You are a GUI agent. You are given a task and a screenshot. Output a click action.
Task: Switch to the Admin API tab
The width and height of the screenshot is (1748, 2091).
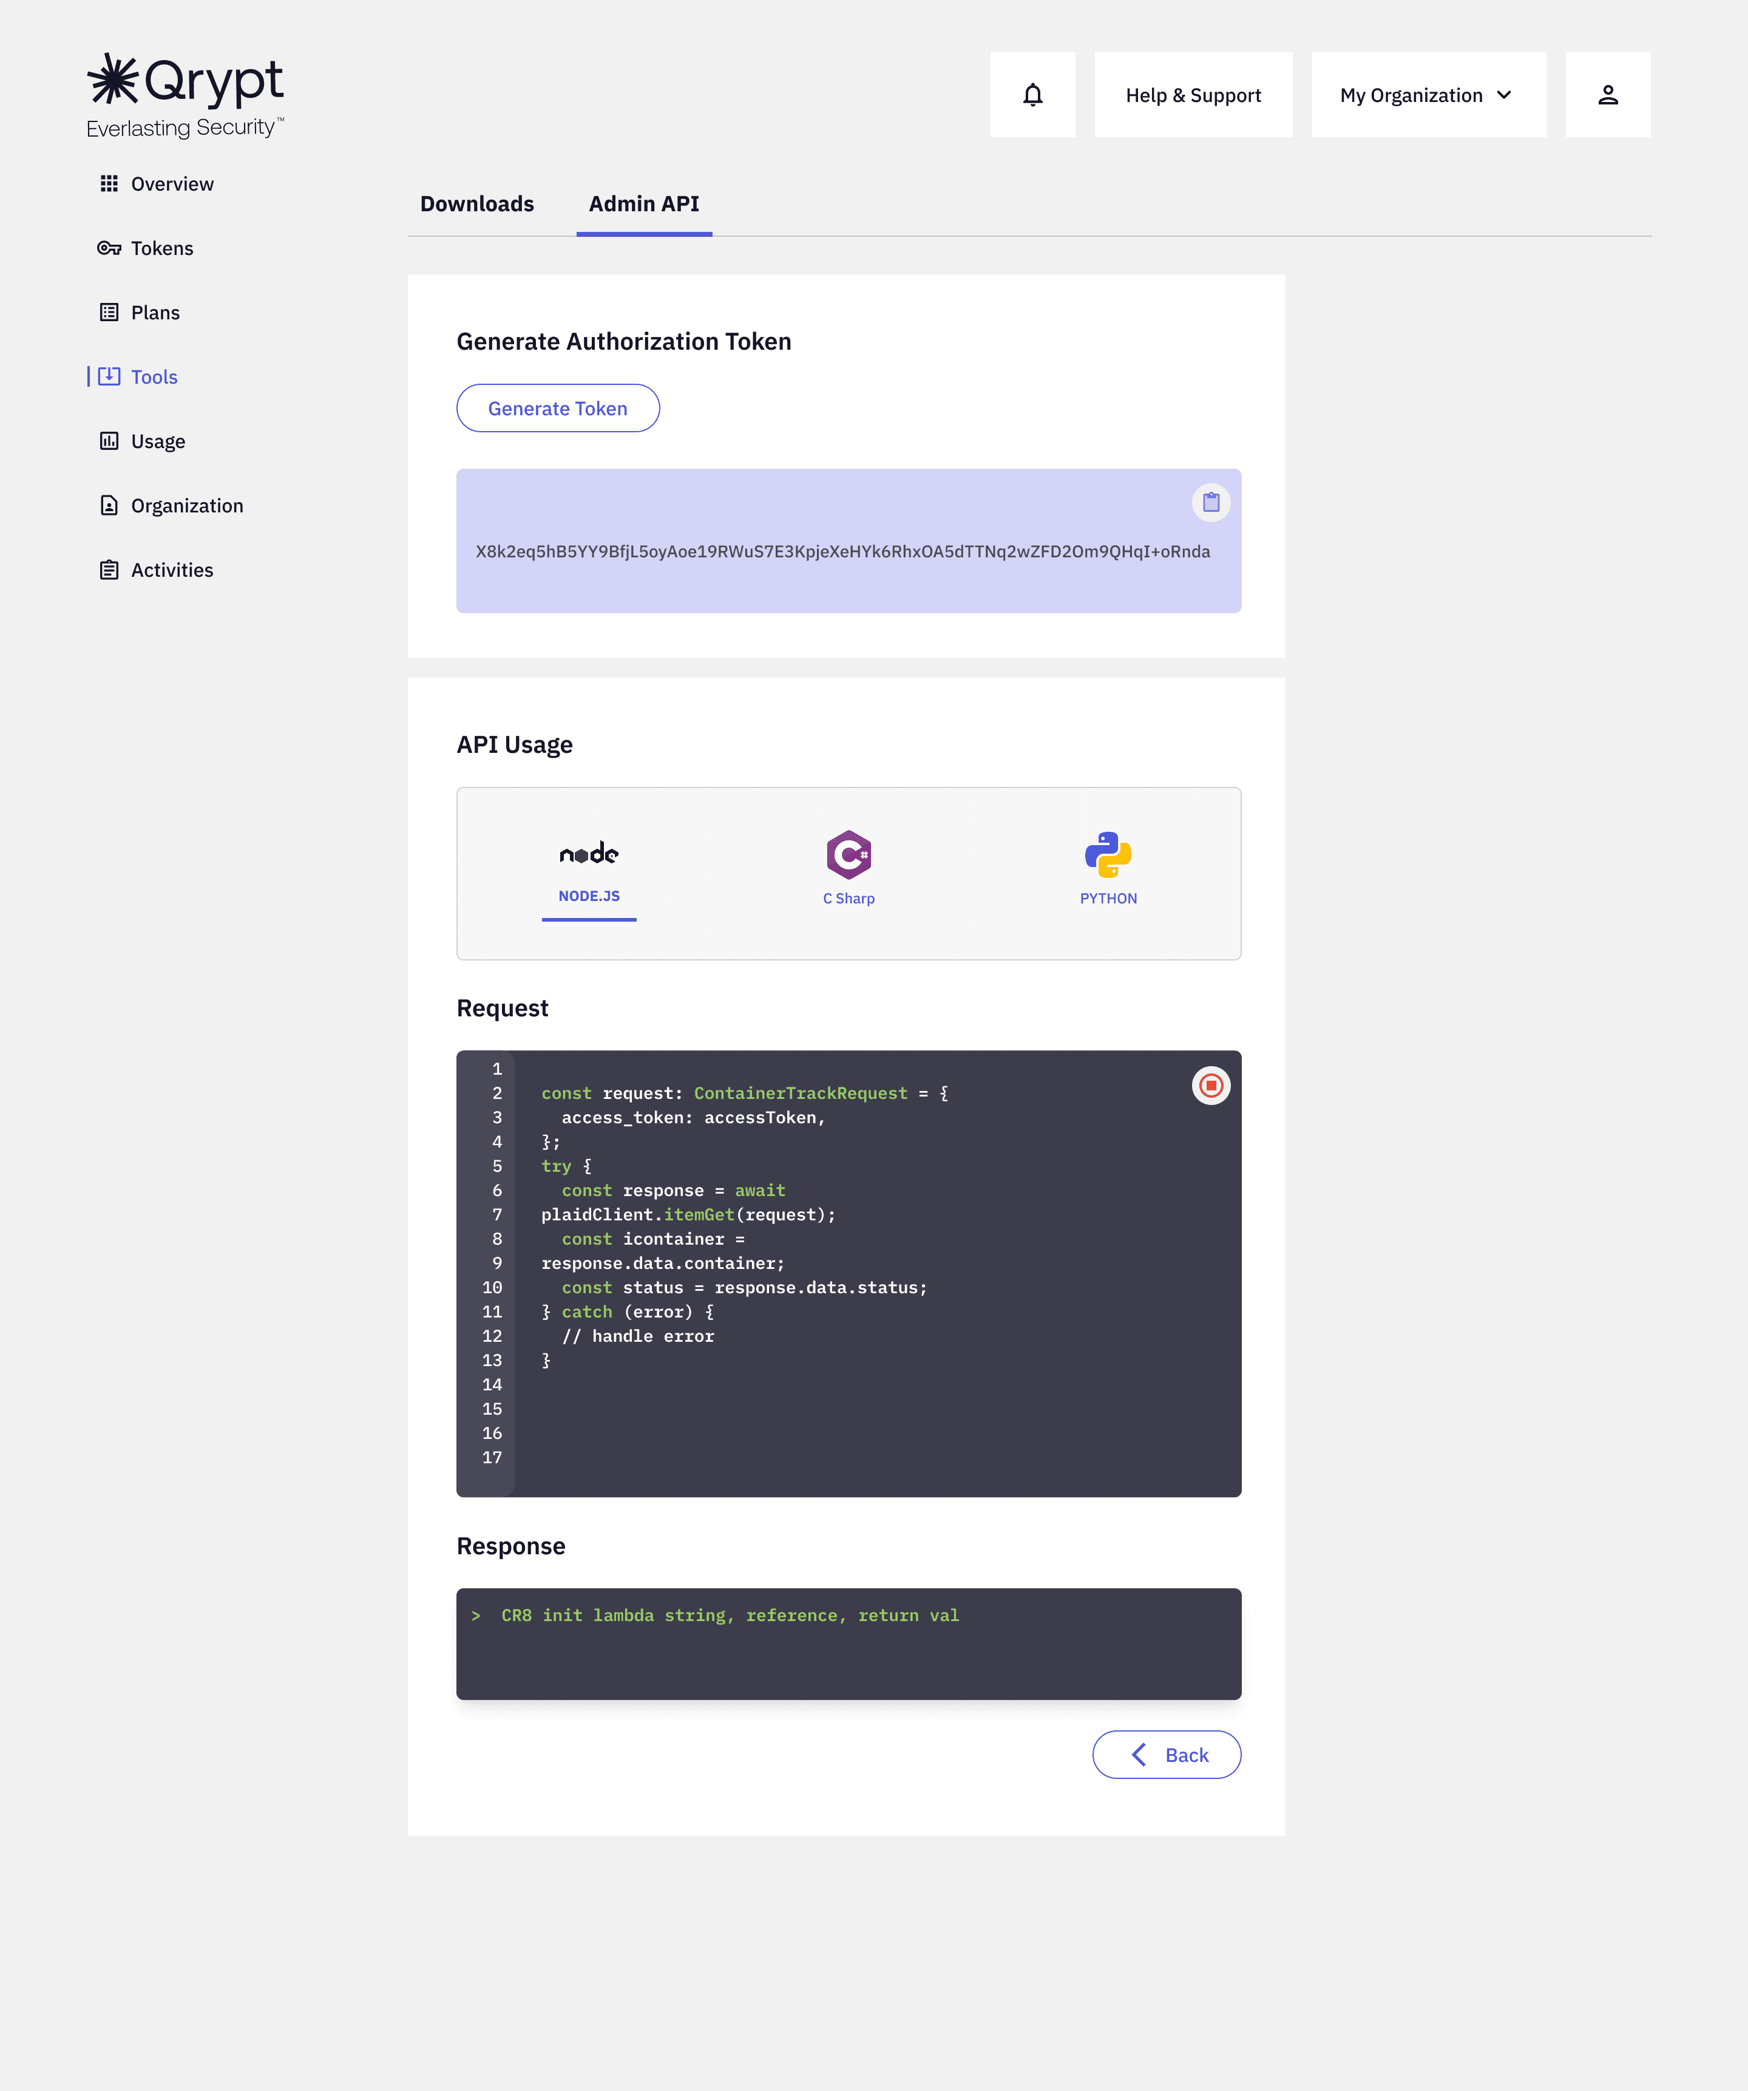(643, 204)
